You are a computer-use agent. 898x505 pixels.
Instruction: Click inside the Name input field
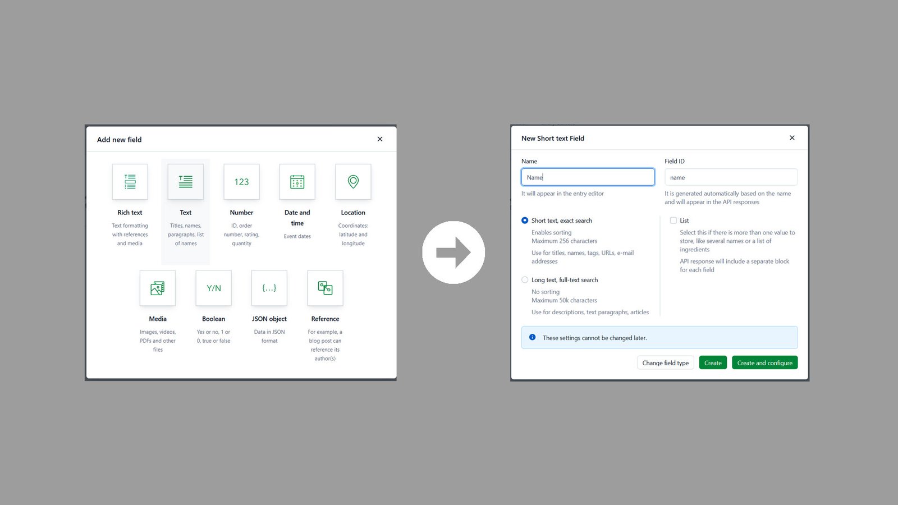(588, 177)
